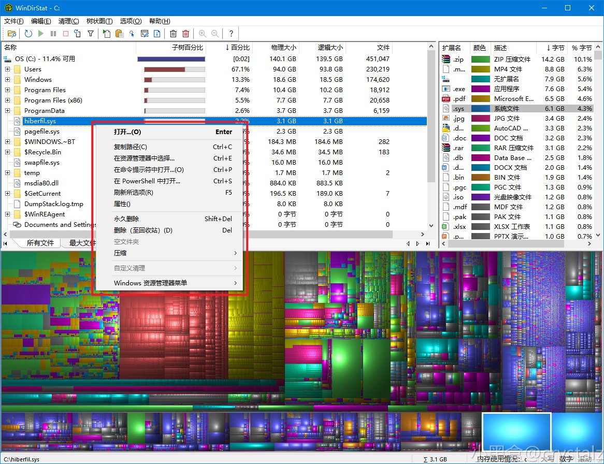
Task: Click the zoom in magnifier icon
Action: coord(202,34)
